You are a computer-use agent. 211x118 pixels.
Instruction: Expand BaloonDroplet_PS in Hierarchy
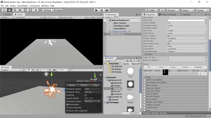coord(109,31)
